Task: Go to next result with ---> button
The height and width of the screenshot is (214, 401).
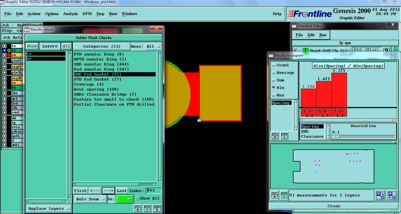Action: tap(108, 191)
